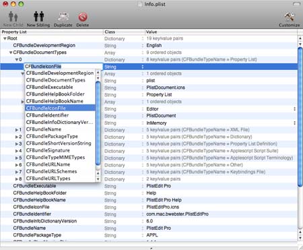Click the 'Info.plist' window title

point(155,4)
